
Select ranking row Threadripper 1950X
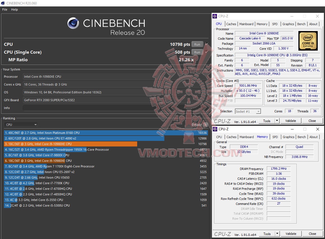click(106, 150)
